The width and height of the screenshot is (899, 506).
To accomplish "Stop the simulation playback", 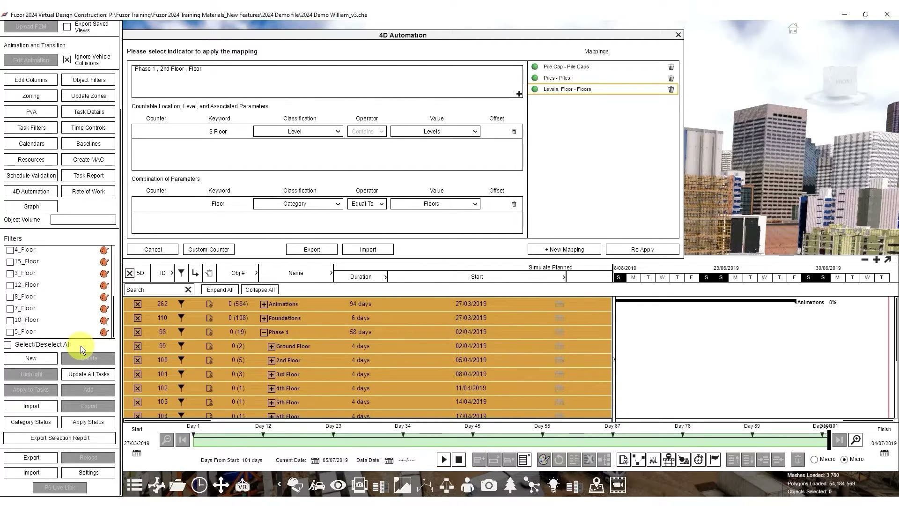I will [459, 460].
